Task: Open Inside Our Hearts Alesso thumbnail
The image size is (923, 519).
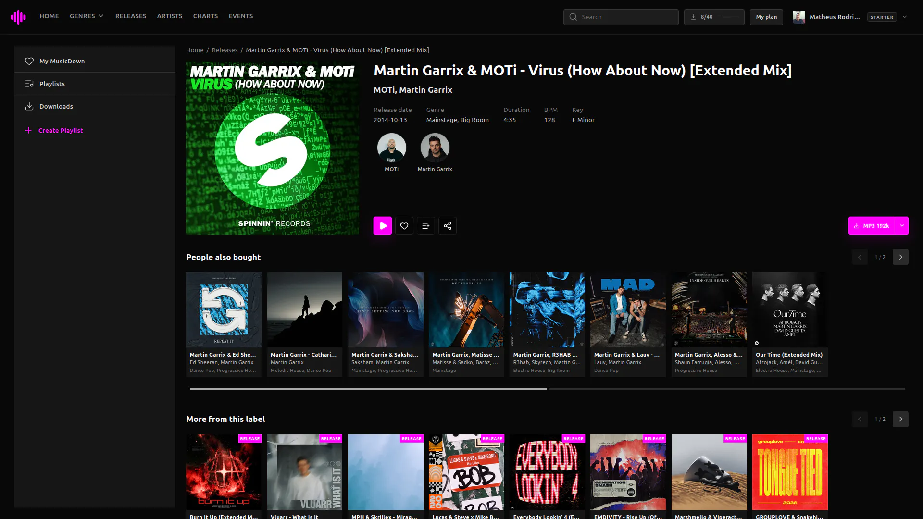Action: 709,310
